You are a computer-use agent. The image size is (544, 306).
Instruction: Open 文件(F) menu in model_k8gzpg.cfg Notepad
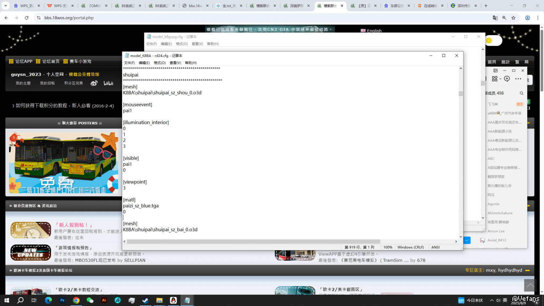[x=152, y=44]
